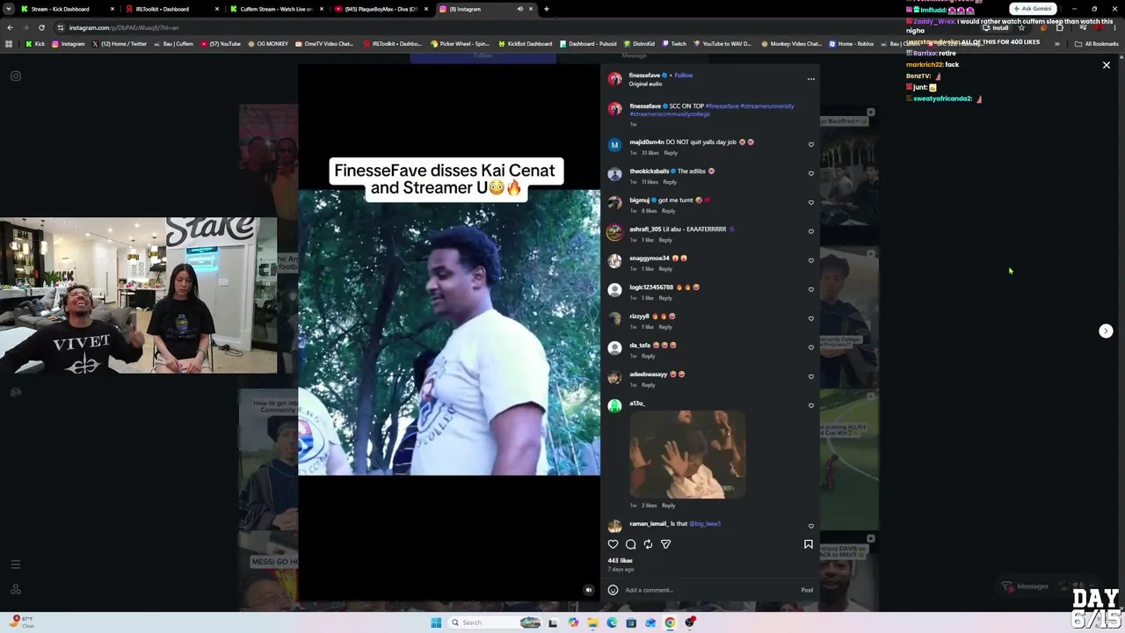Share the post with paper plane icon
1125x633 pixels.
click(665, 544)
